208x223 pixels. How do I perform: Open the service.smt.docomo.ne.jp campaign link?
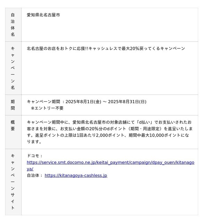(x=111, y=166)
